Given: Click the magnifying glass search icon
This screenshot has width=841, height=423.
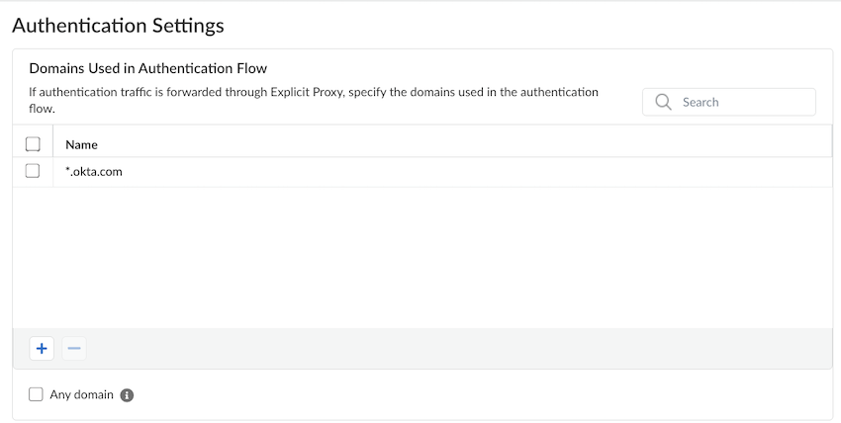Looking at the screenshot, I should pyautogui.click(x=663, y=102).
